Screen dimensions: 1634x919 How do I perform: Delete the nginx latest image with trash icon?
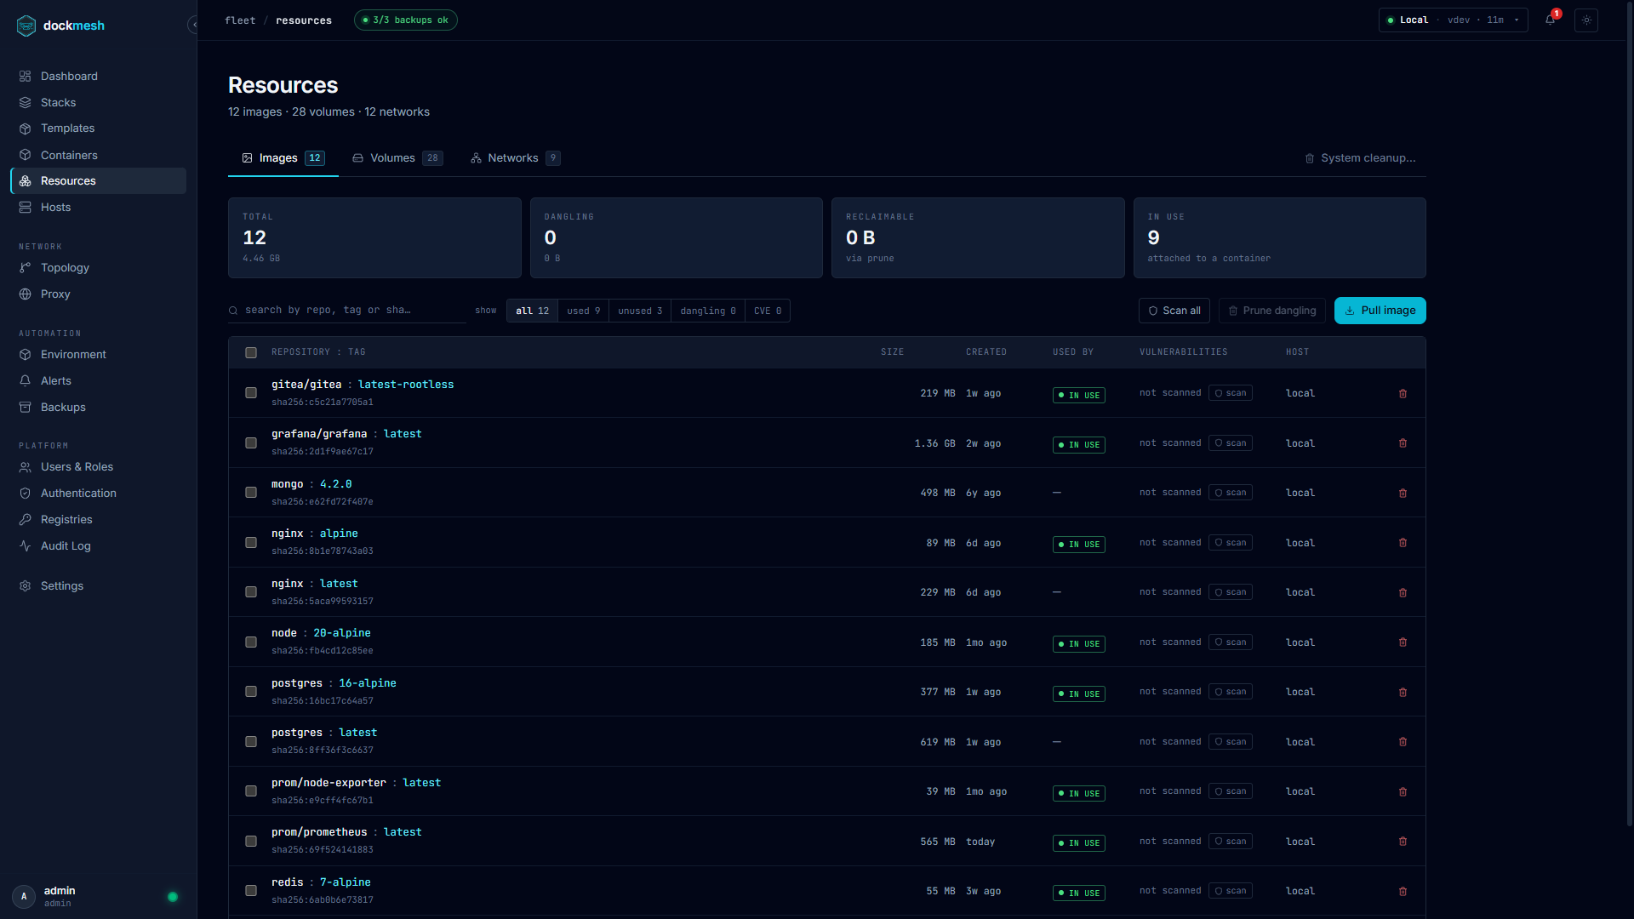pyautogui.click(x=1403, y=592)
